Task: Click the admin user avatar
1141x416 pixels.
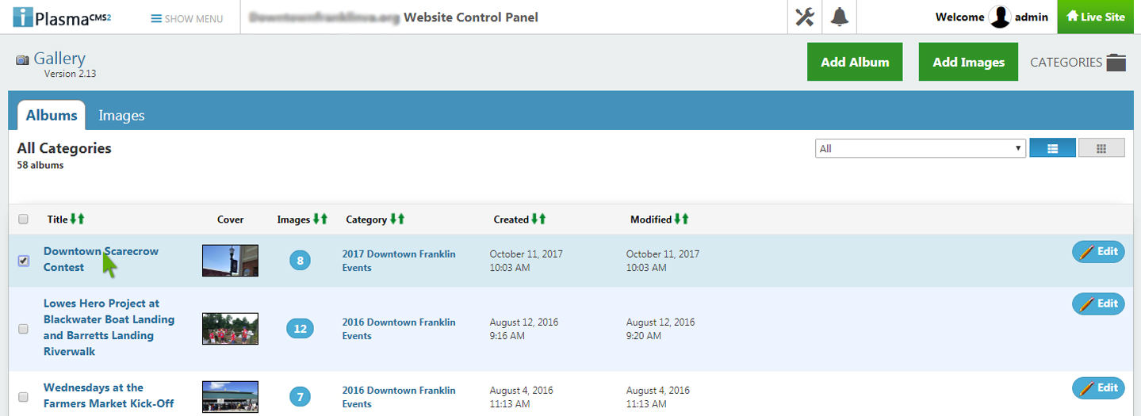Action: [1000, 17]
